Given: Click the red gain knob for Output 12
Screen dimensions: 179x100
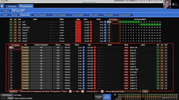Looking at the screenshot, I should click(95, 77).
